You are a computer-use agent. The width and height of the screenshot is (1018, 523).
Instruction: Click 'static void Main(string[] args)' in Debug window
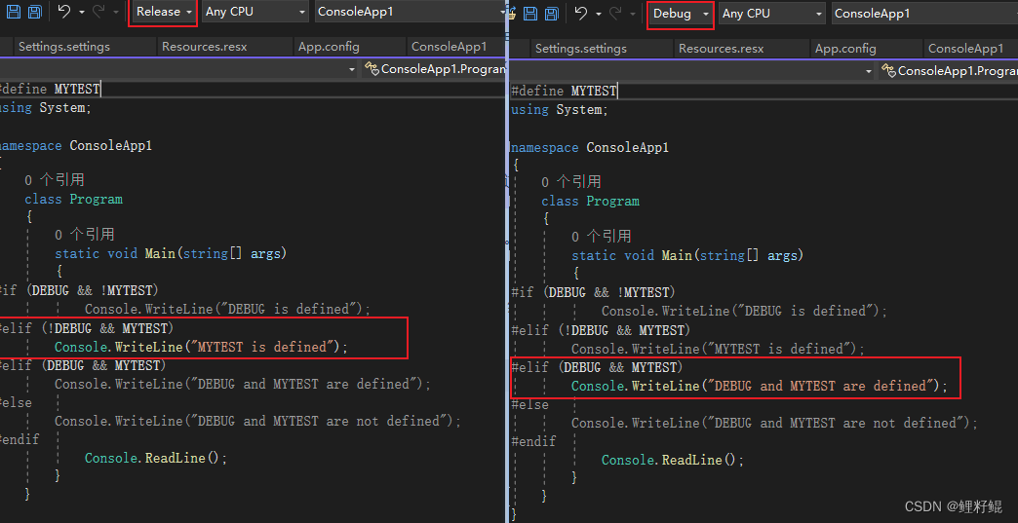687,255
